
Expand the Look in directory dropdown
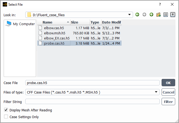point(129,15)
